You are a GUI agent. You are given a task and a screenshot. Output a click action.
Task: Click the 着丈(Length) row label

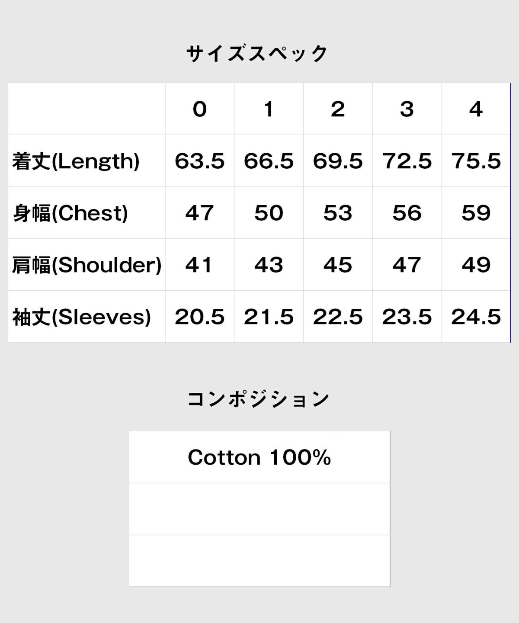[76, 161]
